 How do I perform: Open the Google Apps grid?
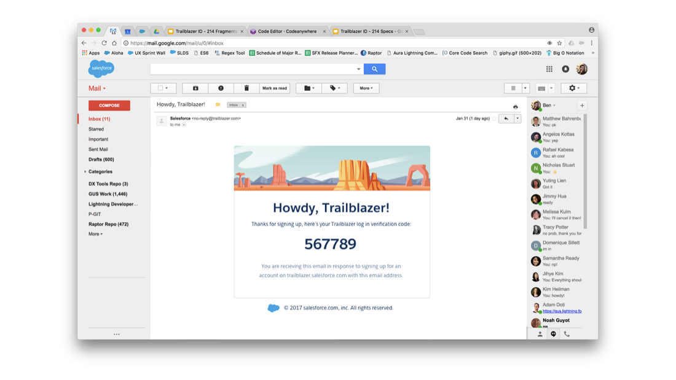click(549, 69)
